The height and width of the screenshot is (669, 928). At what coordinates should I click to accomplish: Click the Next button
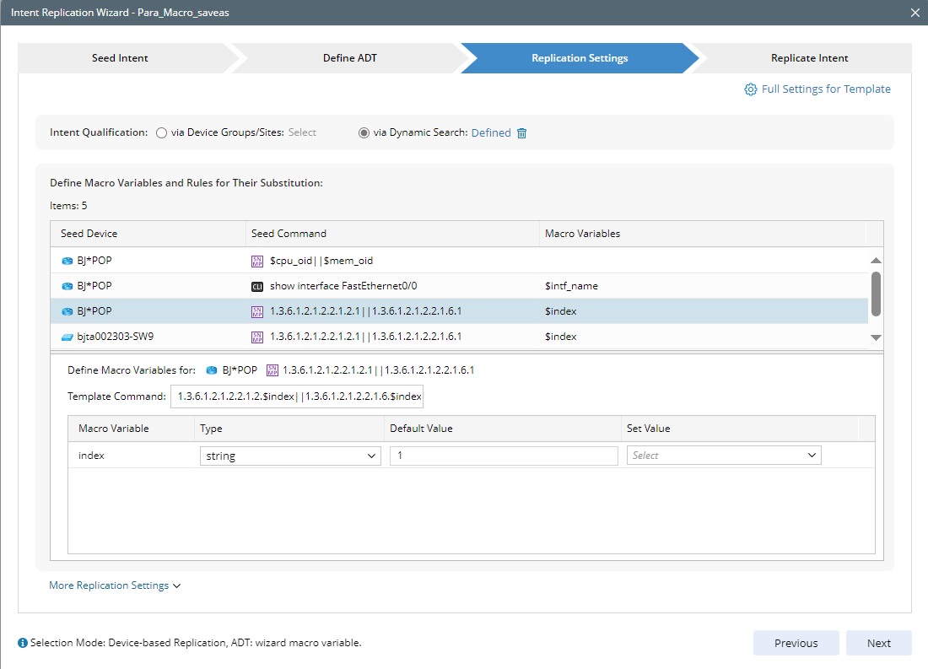(x=879, y=643)
